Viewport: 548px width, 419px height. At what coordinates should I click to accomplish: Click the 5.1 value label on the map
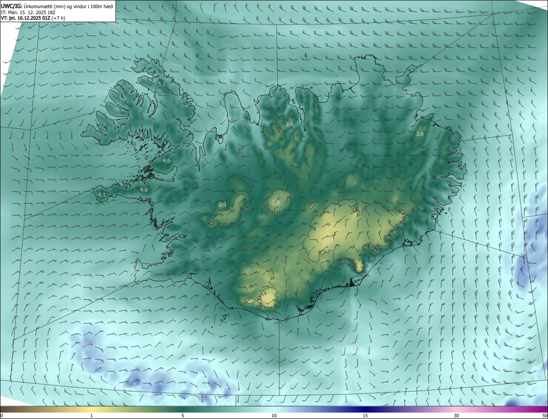coord(162,84)
